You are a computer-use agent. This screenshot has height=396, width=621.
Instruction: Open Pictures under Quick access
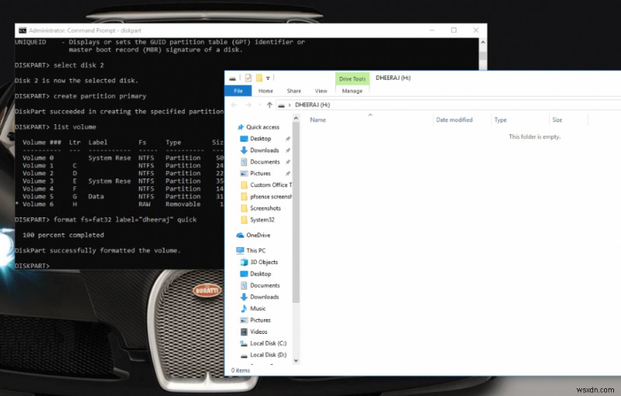coord(260,173)
